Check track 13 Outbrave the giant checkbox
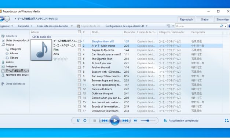This screenshot has width=230, height=138. pos(79,93)
